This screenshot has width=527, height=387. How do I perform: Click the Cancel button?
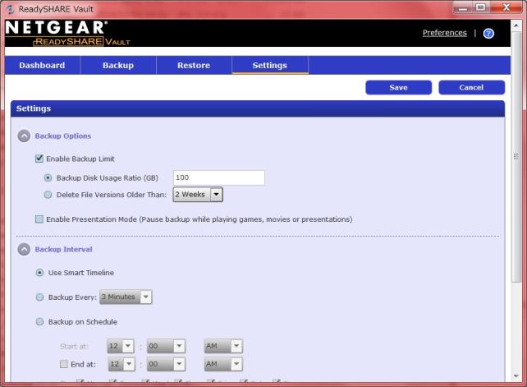471,87
